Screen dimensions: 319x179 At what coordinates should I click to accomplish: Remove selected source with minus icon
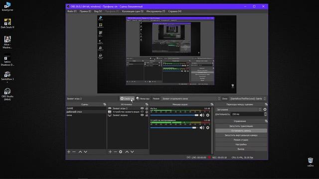pyautogui.click(x=115, y=152)
